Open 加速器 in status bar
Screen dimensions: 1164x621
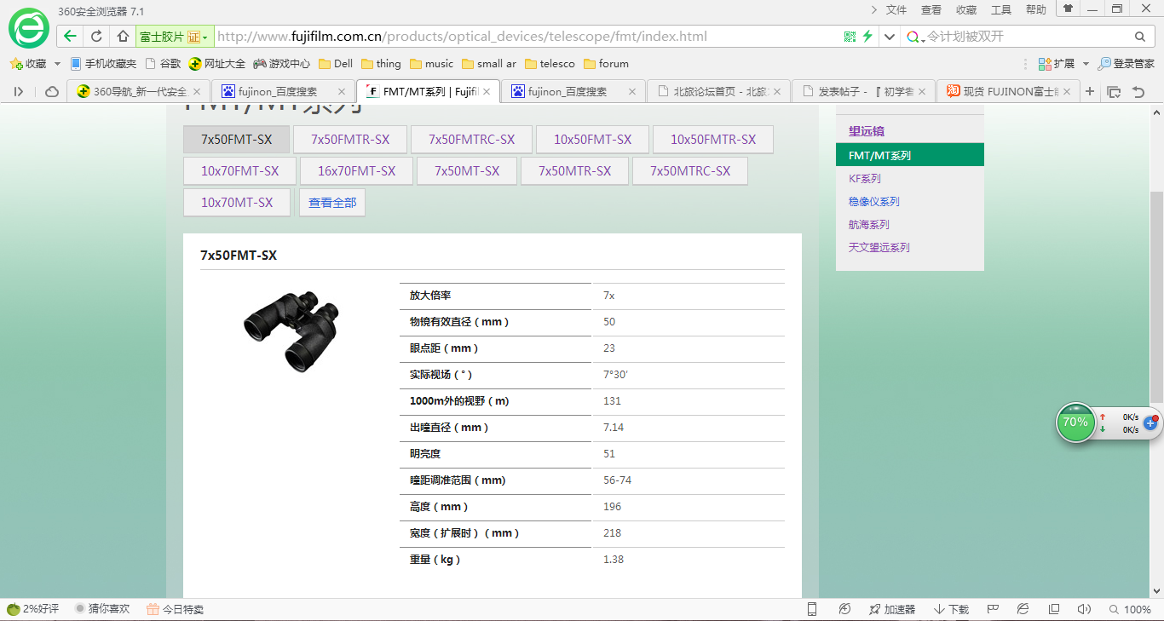pos(891,609)
